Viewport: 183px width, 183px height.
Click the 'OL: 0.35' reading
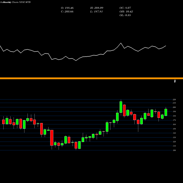pyautogui.click(x=125, y=15)
